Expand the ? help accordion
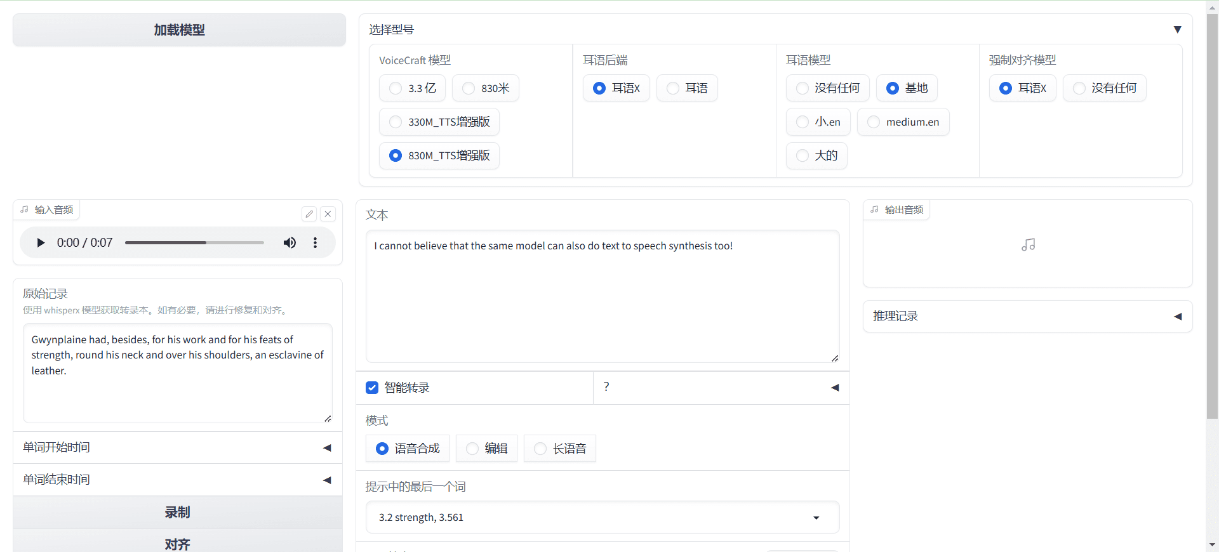 (x=721, y=387)
